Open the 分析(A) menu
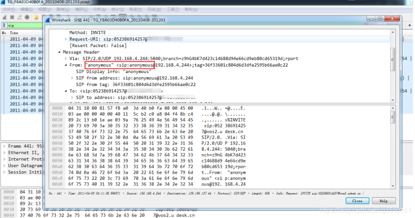 point(99,9)
